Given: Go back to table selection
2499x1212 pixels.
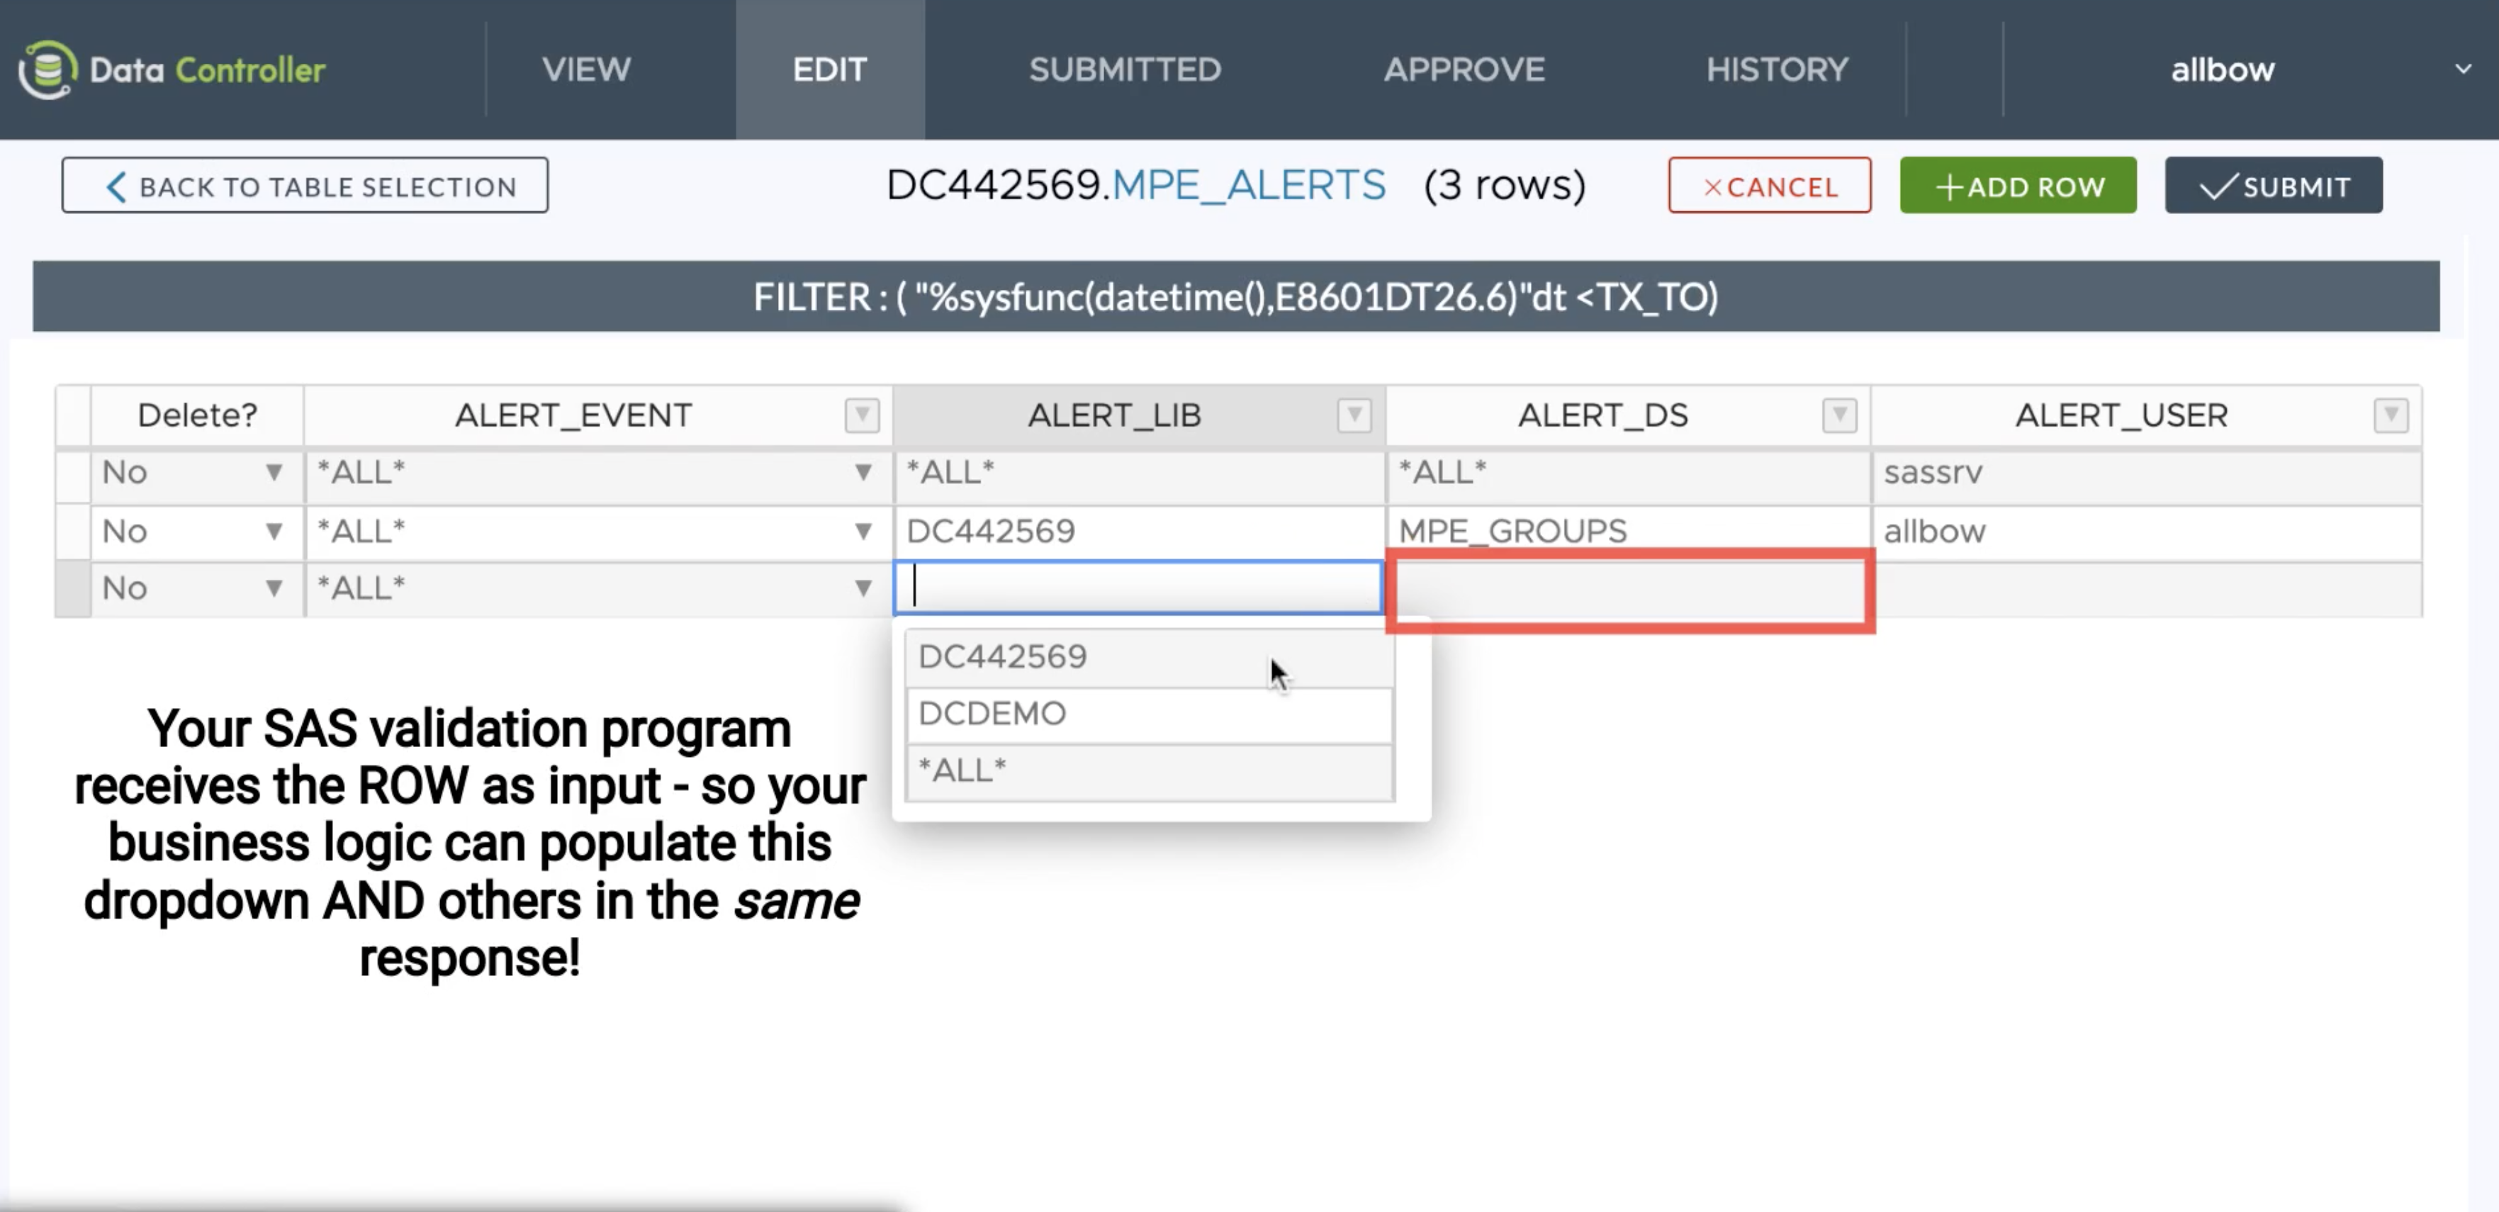Looking at the screenshot, I should 305,185.
